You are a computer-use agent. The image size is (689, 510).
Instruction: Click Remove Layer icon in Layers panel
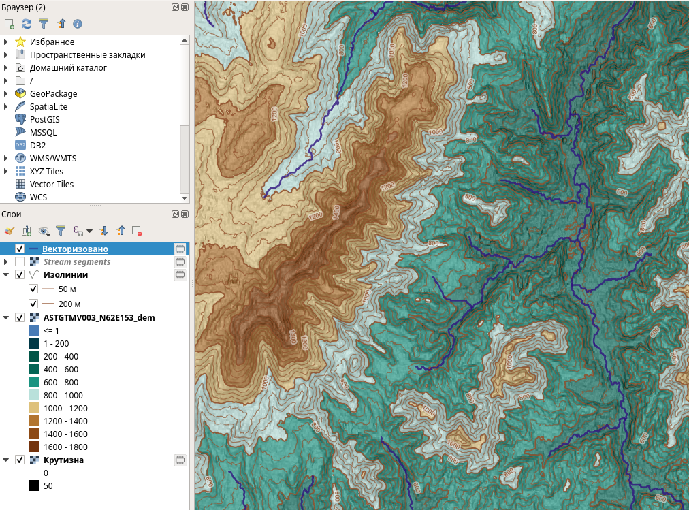137,231
